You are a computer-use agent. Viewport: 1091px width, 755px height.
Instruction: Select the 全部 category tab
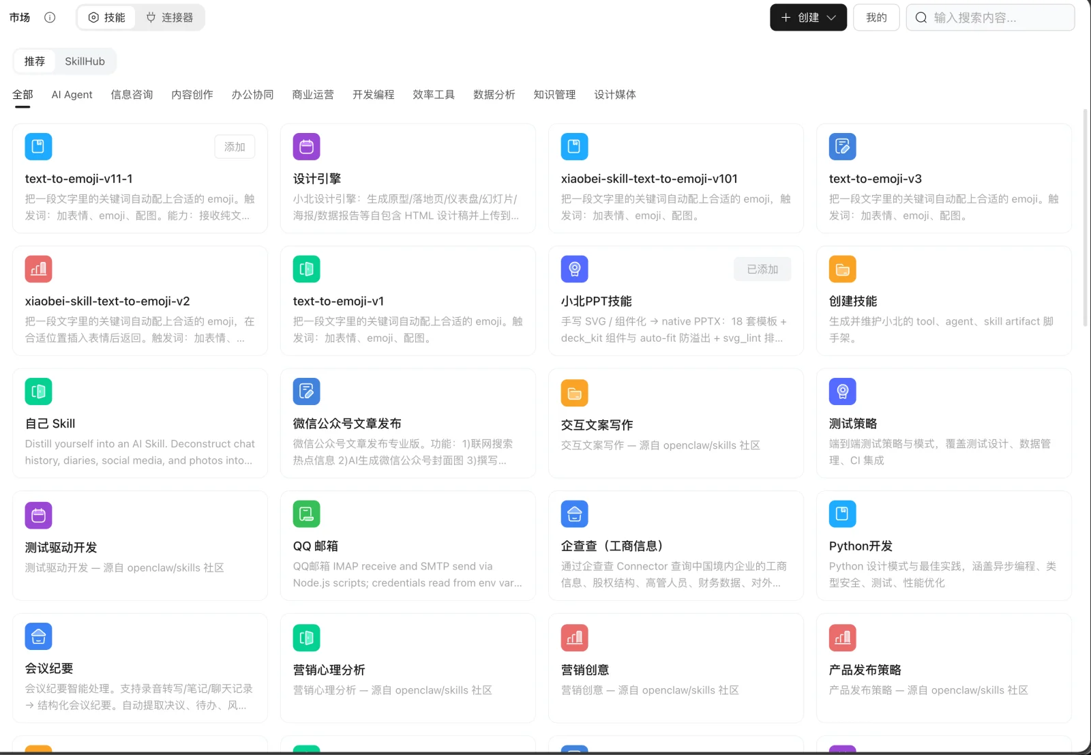click(23, 95)
